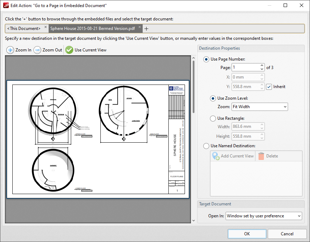The width and height of the screenshot is (310, 242).
Task: Click the preview scrollbar up arrow
Action: click(x=193, y=58)
